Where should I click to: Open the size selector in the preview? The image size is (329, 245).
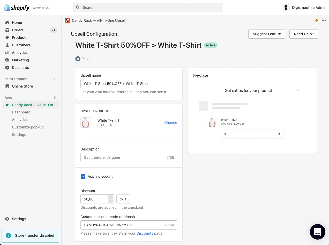pyautogui.click(x=252, y=134)
